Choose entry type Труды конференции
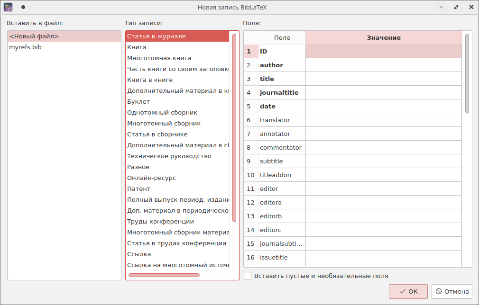This screenshot has width=479, height=305. (177, 222)
